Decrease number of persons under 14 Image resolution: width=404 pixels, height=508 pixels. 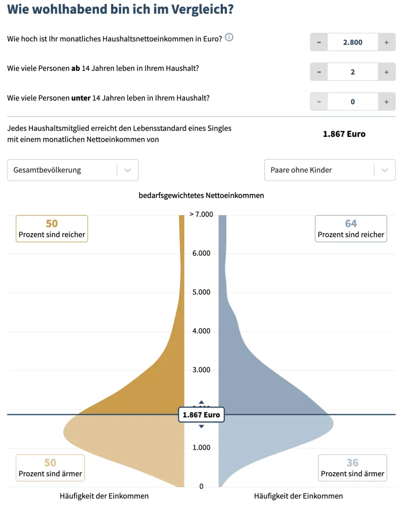click(319, 102)
